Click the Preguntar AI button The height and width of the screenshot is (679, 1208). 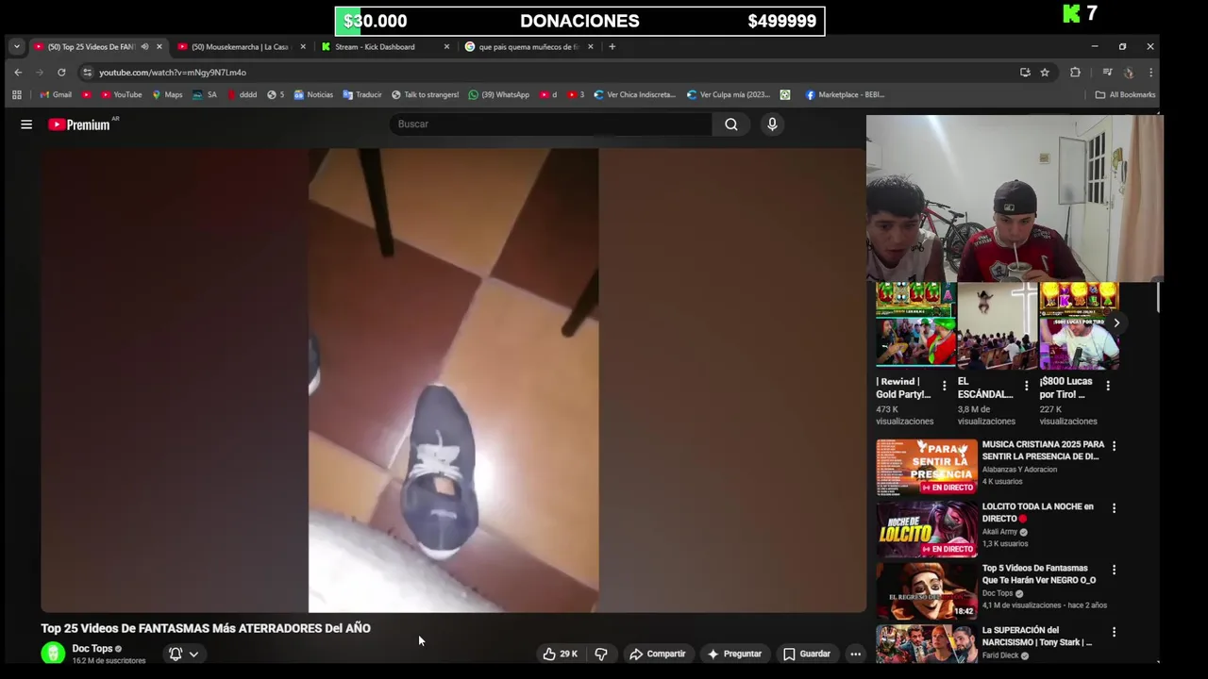click(734, 654)
